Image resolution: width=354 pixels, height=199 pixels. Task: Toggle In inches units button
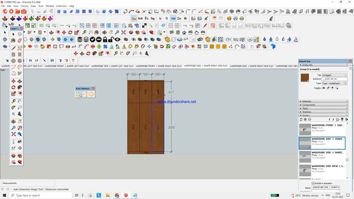click(x=160, y=18)
